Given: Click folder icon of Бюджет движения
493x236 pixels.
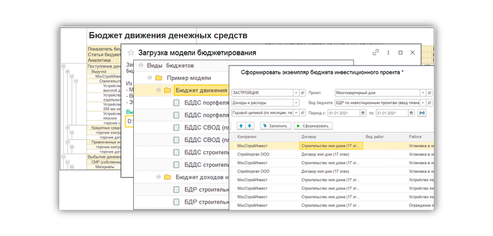Looking at the screenshot, I should (x=167, y=90).
